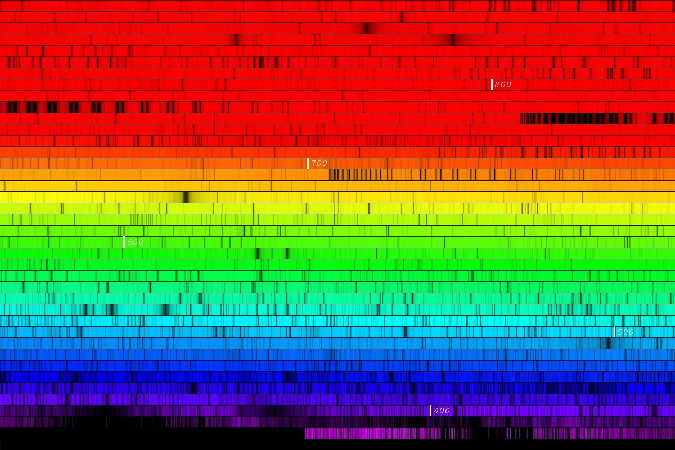Click the magenta strip in the bottom row

(394, 433)
